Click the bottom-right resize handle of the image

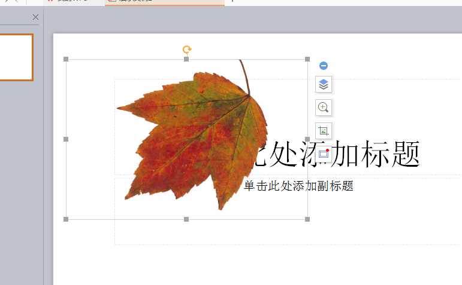[x=307, y=219]
